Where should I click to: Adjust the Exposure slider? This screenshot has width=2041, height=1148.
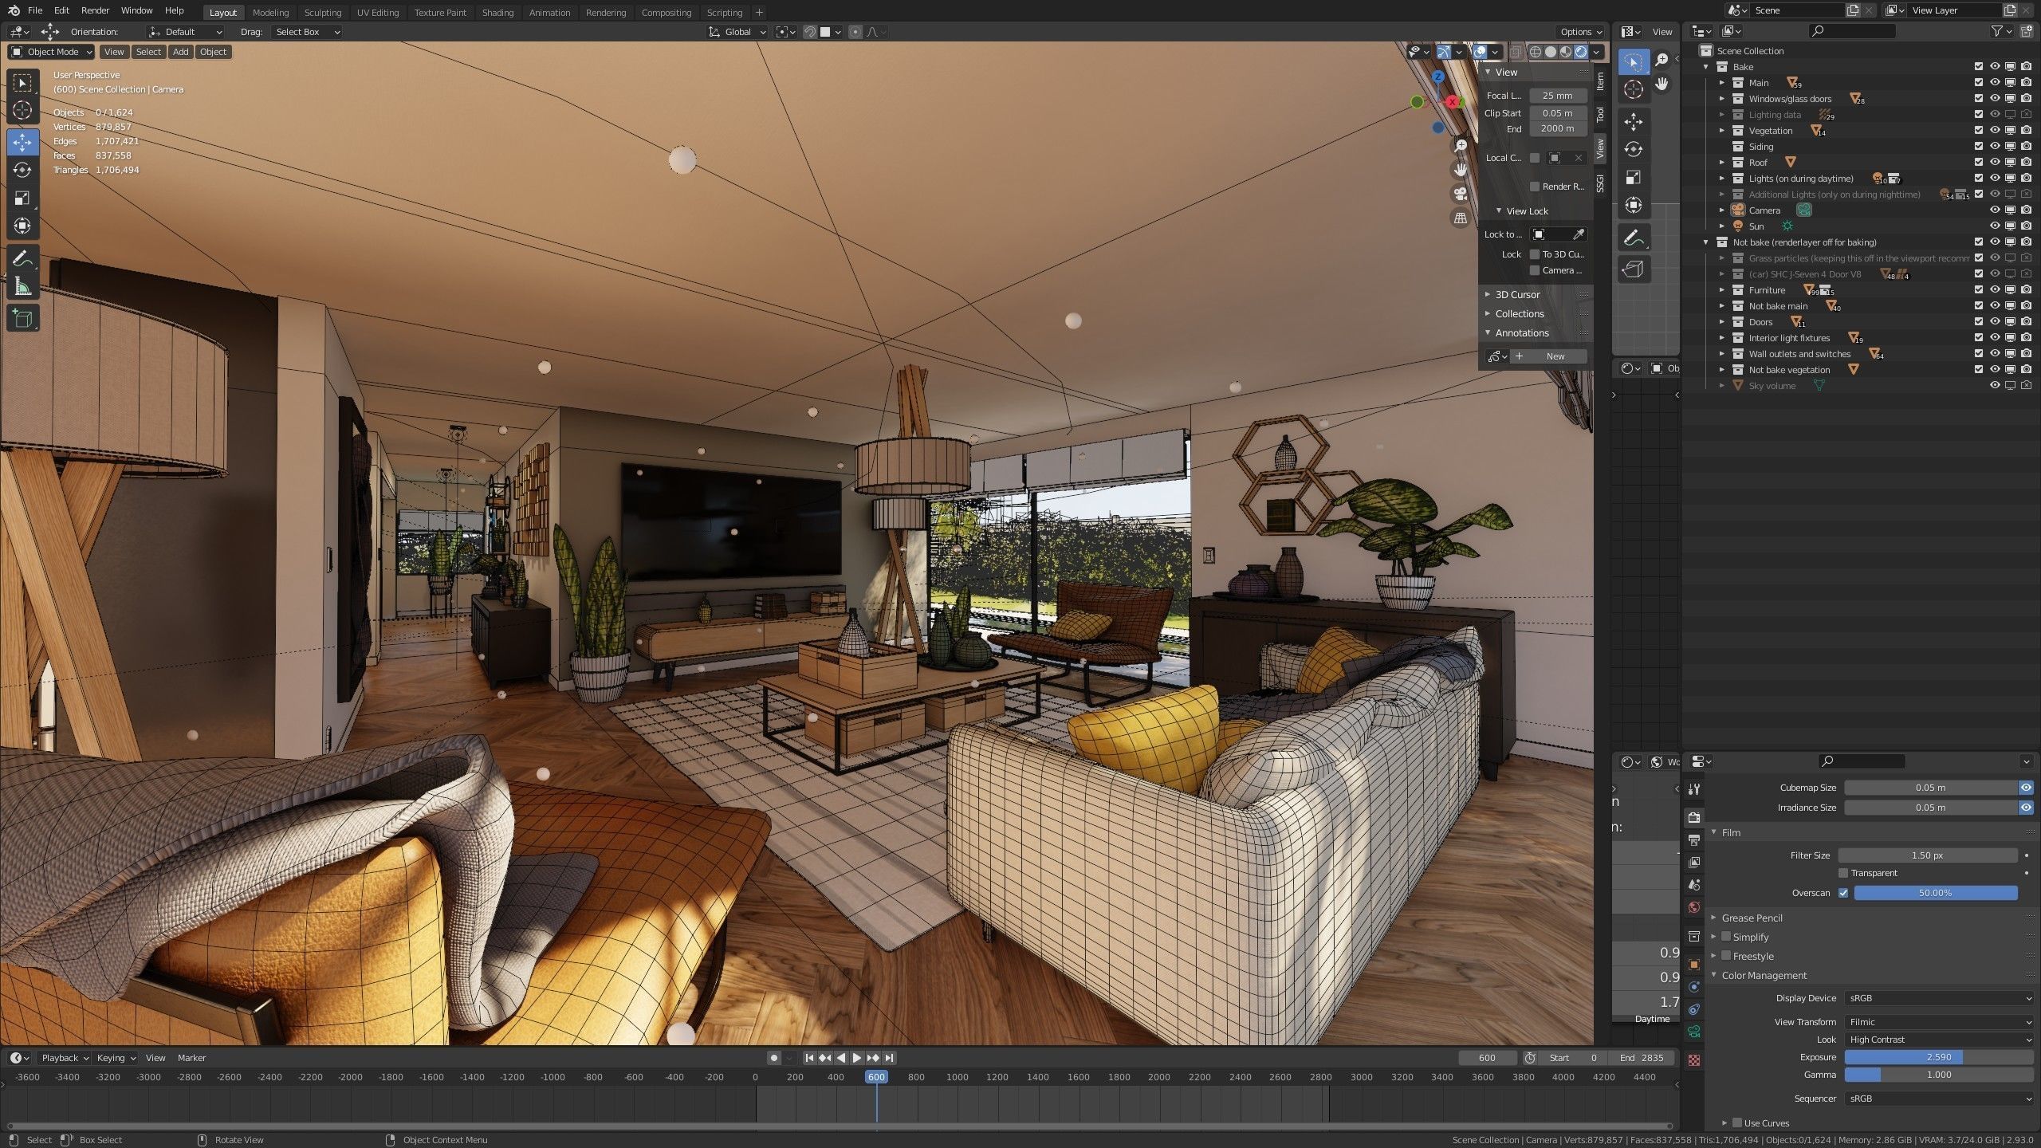tap(1940, 1057)
